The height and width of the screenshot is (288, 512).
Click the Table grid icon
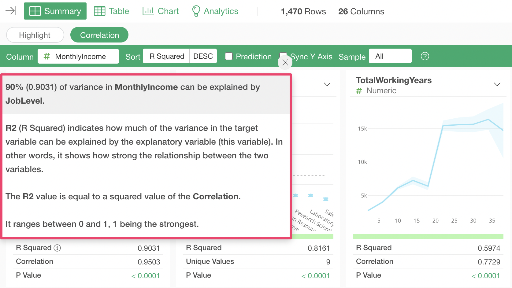99,11
